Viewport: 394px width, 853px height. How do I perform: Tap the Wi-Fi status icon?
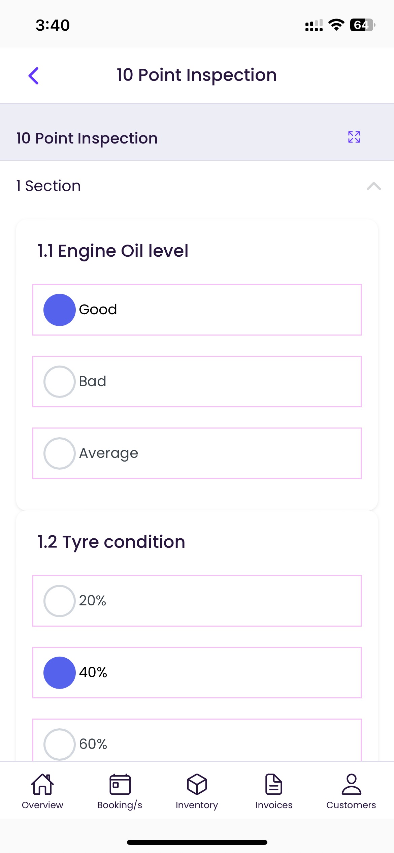tap(336, 25)
